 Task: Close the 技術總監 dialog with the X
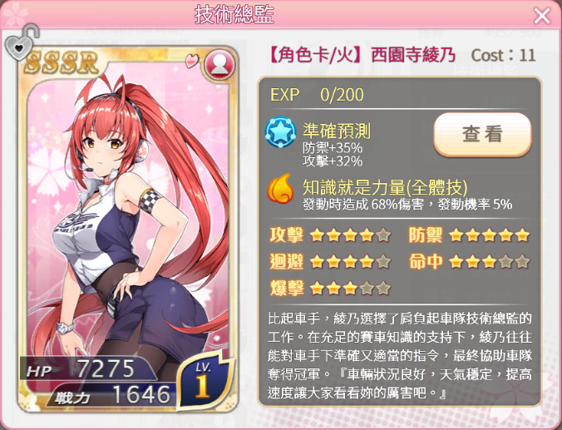pyautogui.click(x=541, y=16)
